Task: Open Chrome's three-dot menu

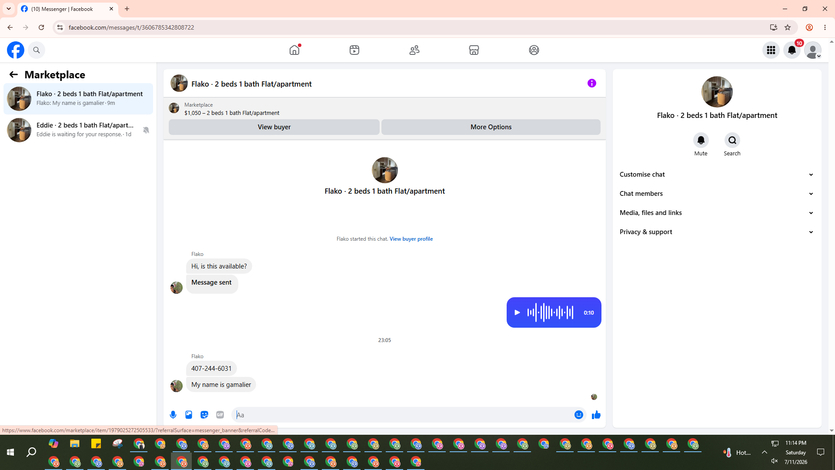Action: (x=825, y=27)
